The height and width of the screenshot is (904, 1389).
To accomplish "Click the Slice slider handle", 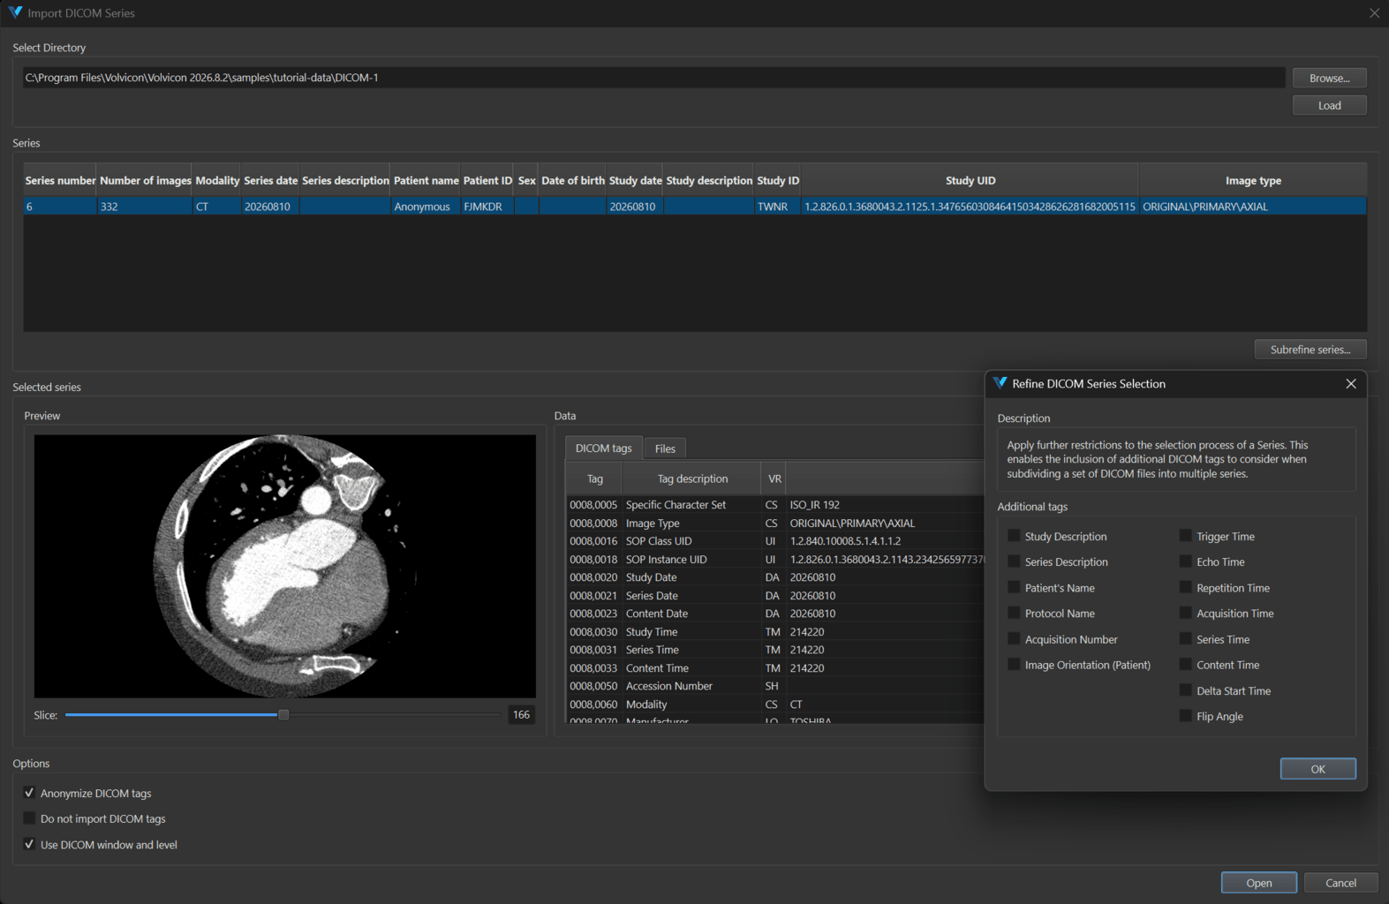I will [283, 715].
